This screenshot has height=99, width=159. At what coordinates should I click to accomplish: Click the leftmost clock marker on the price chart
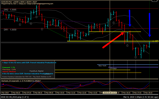[x=20, y=24]
